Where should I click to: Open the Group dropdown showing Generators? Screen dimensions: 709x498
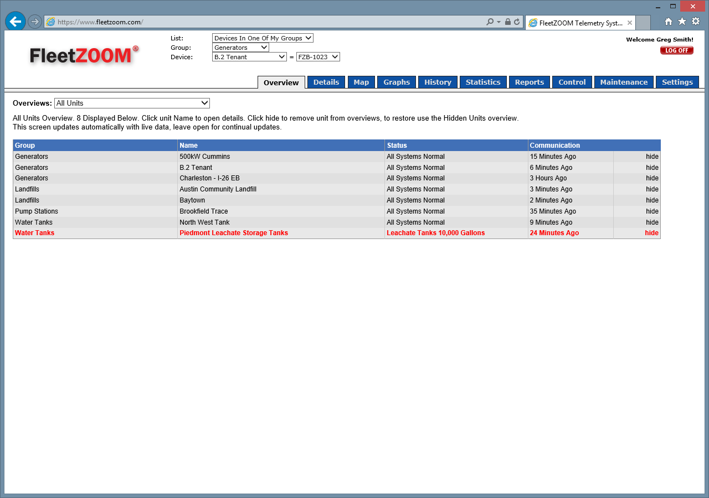point(240,48)
